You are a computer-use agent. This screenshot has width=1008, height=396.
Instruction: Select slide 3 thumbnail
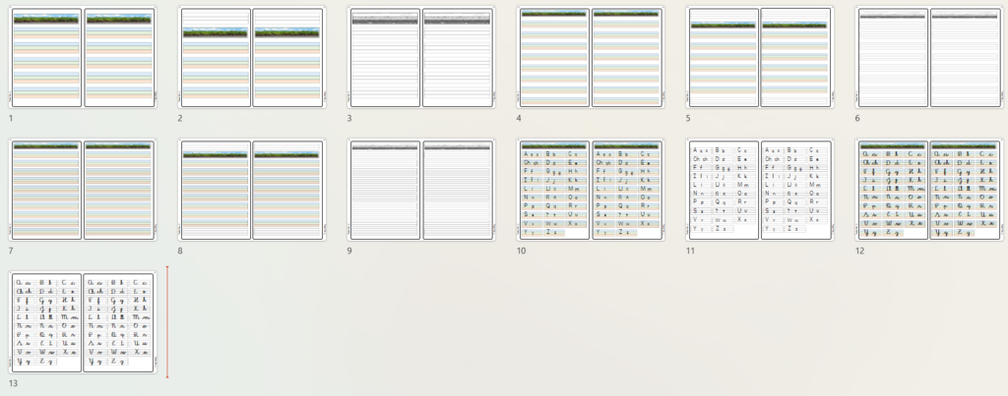[x=421, y=57]
